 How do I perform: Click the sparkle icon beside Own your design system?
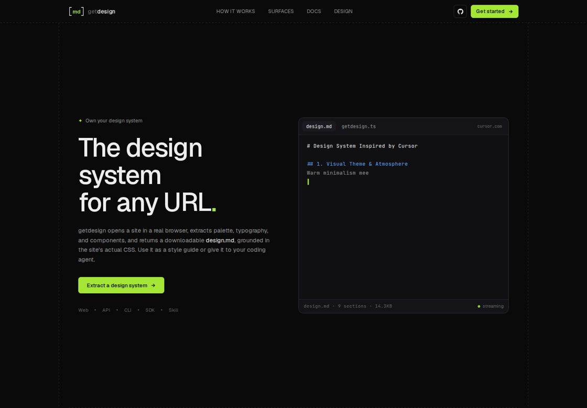(80, 121)
